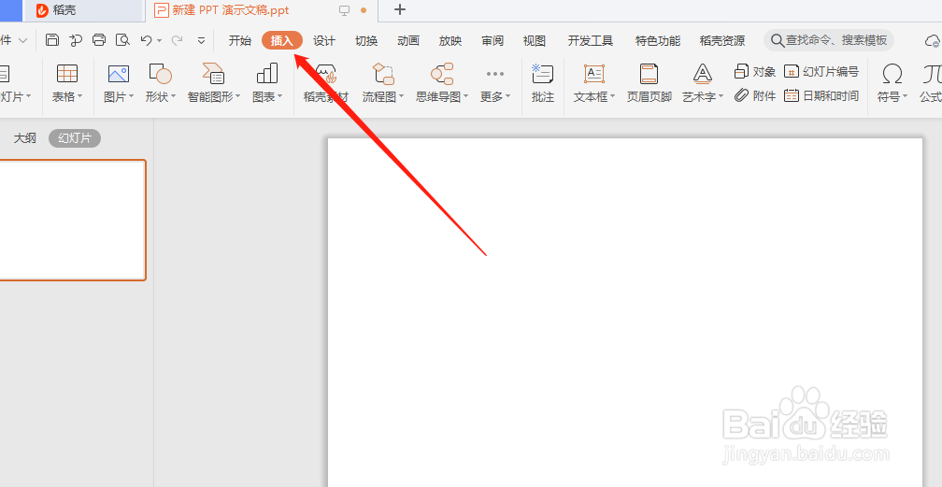This screenshot has height=487, width=942.
Task: Click the 幻灯片编号 slide number button
Action: pos(821,72)
